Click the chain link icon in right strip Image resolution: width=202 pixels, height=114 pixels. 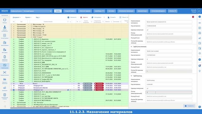199,23
